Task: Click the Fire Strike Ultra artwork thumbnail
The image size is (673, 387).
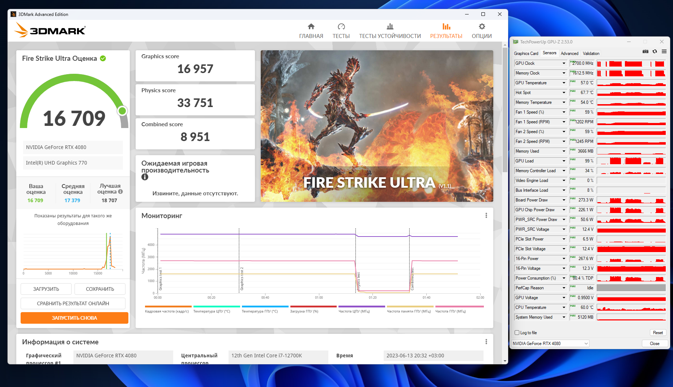Action: (377, 126)
